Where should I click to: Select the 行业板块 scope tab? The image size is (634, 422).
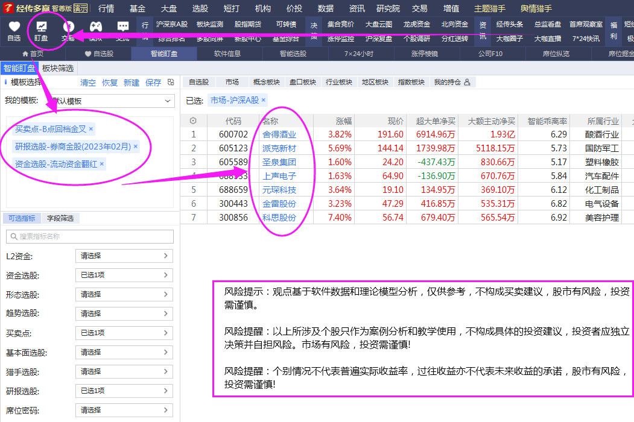coord(339,82)
